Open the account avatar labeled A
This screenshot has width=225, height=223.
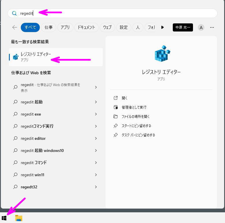(x=201, y=27)
